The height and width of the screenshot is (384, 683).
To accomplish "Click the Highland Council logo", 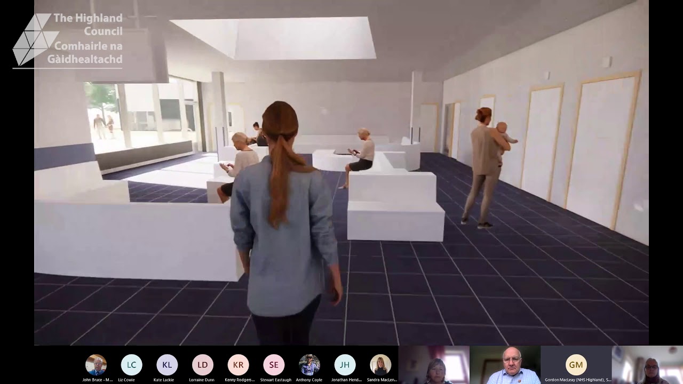I will (x=68, y=40).
